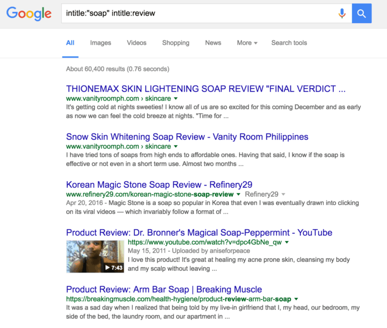Click snippet 'It was a sad day when'
Screen dimensions: 387x328
98,308
